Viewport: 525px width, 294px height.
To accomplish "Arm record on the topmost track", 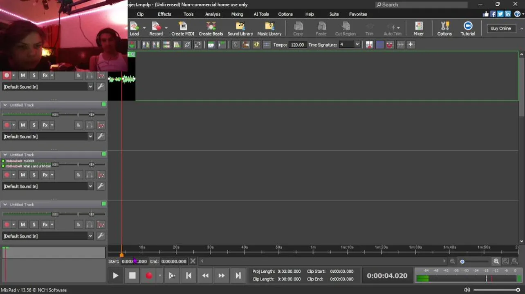I will 7,75.
